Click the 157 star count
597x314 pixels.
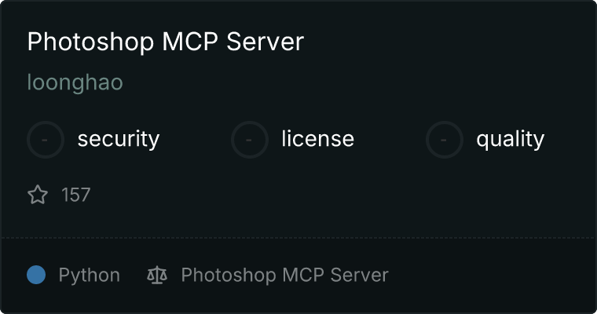coord(75,195)
